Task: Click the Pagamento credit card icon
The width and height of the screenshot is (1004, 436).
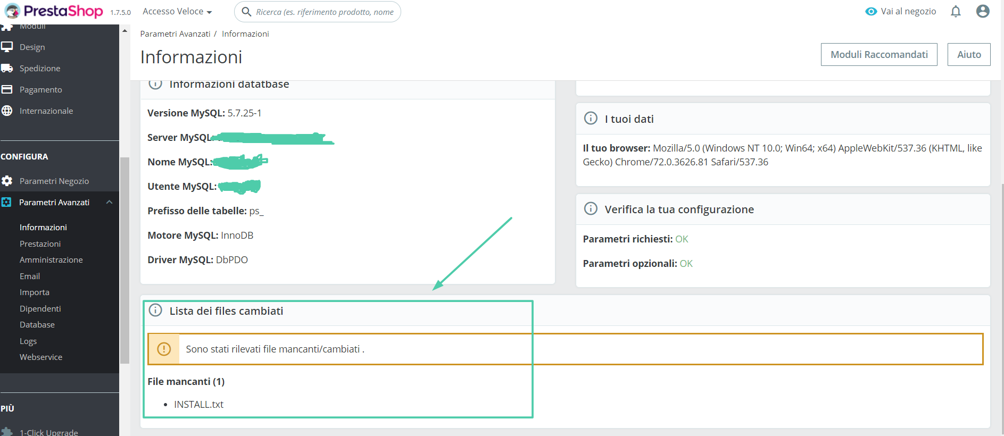Action: (x=7, y=89)
